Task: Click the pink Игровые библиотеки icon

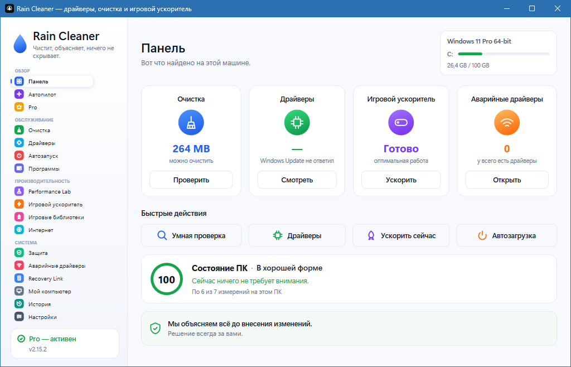Action: point(20,217)
